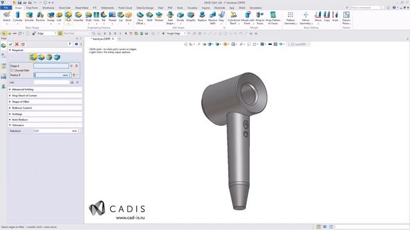Select the Replace tool
The height and width of the screenshot is (230, 410).
pos(202,17)
